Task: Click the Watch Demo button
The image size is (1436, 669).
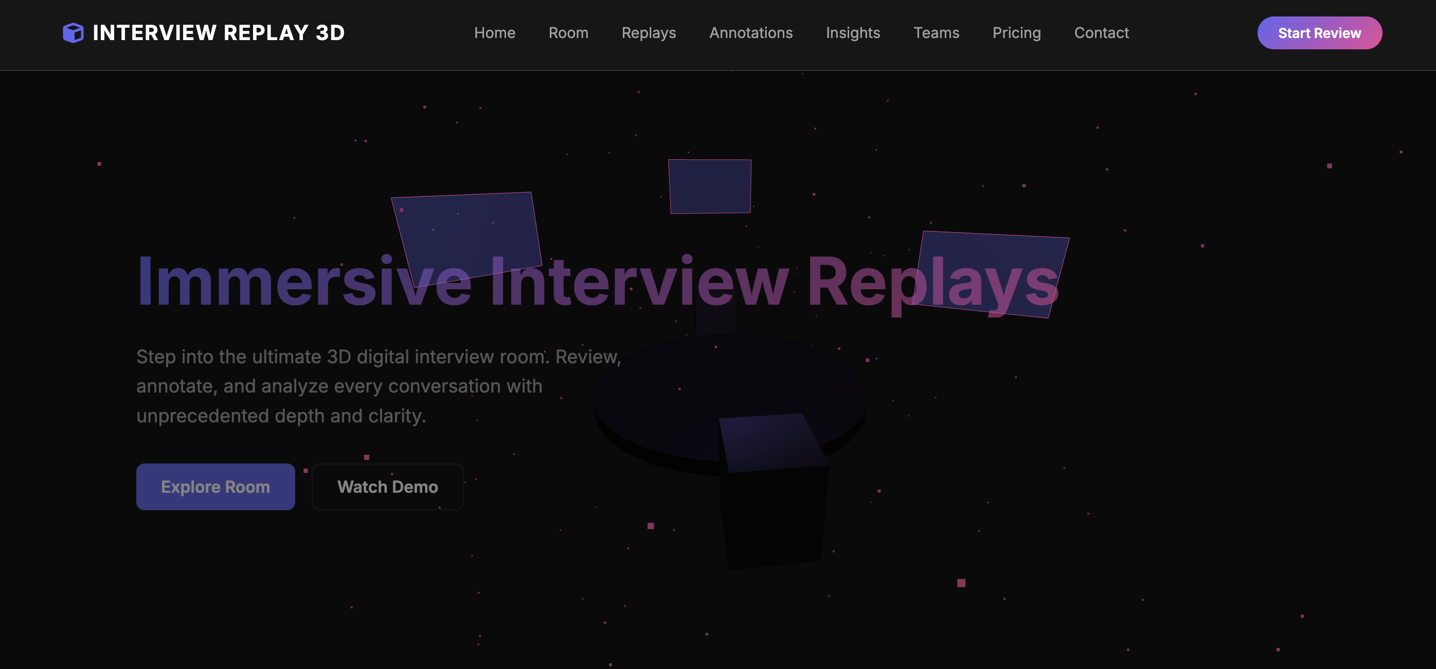Action: click(x=387, y=487)
